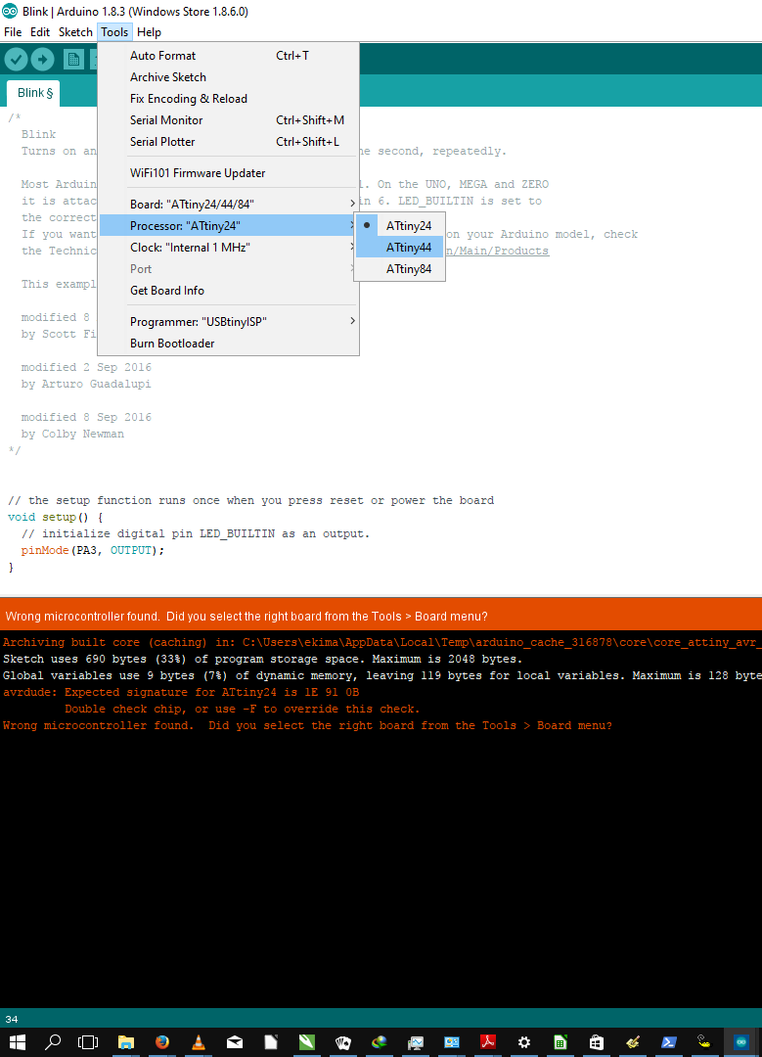
Task: Click the Arduino logo in title bar
Action: [10, 11]
